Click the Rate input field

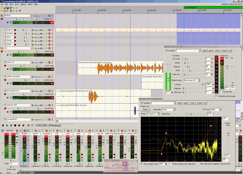tap(14, 164)
